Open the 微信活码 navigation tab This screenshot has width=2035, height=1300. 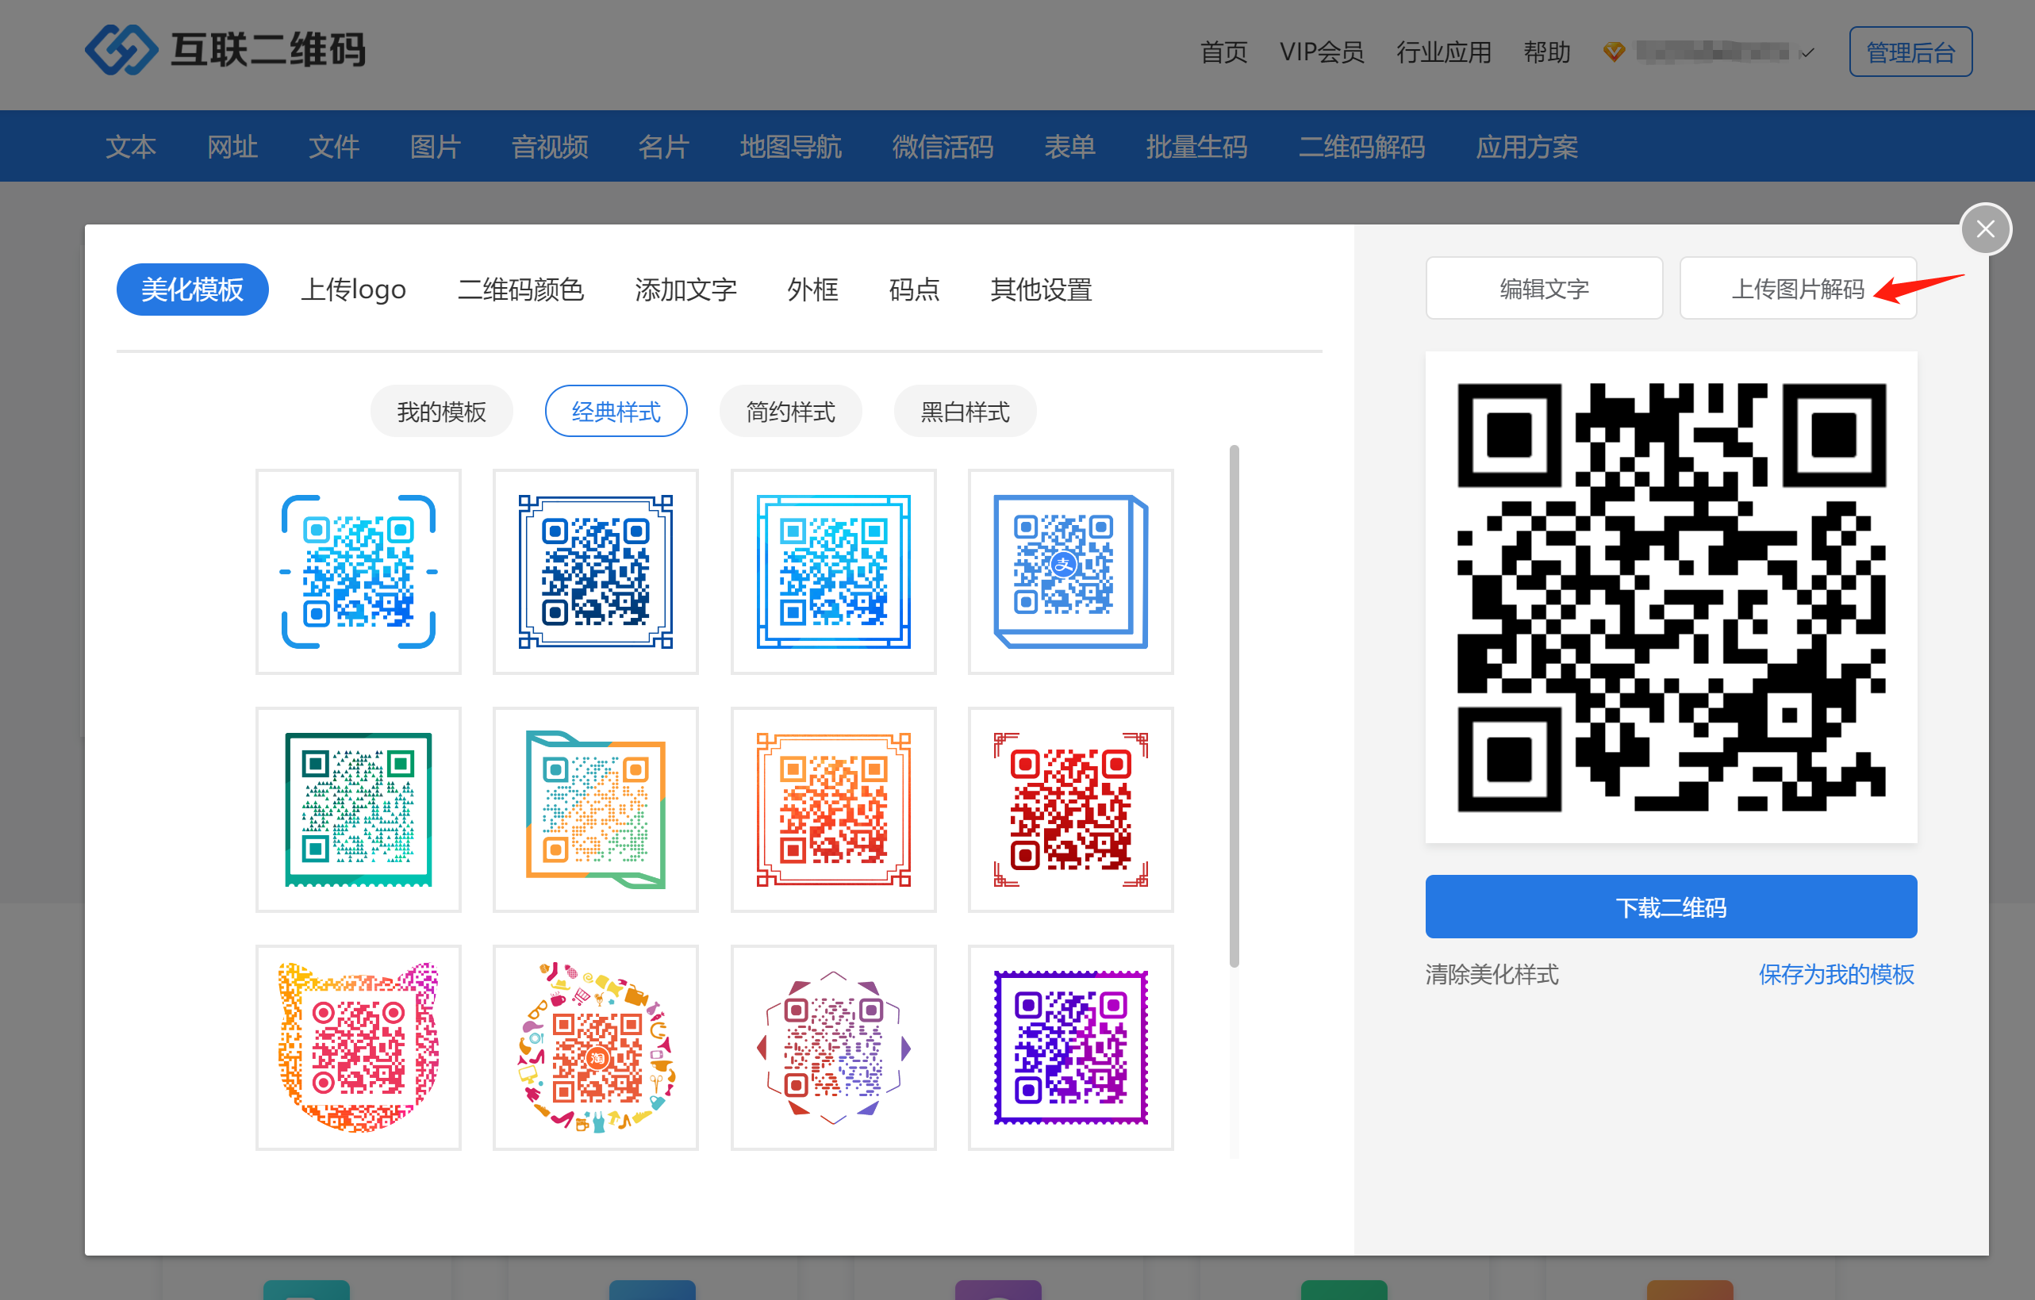pyautogui.click(x=943, y=147)
